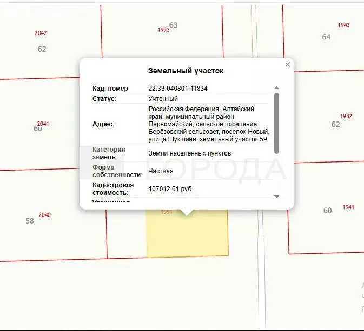Click the popup scrollbar up arrow
This screenshot has width=364, height=331.
click(277, 88)
